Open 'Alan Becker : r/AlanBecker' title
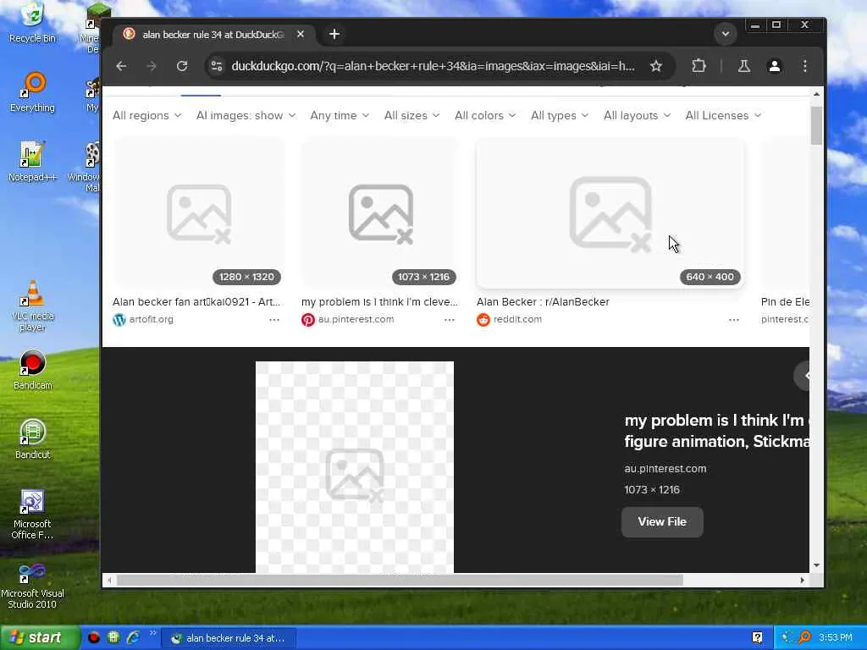This screenshot has width=867, height=650. (x=543, y=302)
